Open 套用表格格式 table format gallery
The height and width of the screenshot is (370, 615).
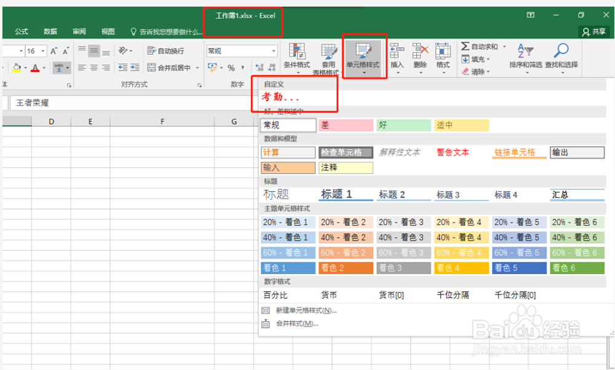click(328, 59)
